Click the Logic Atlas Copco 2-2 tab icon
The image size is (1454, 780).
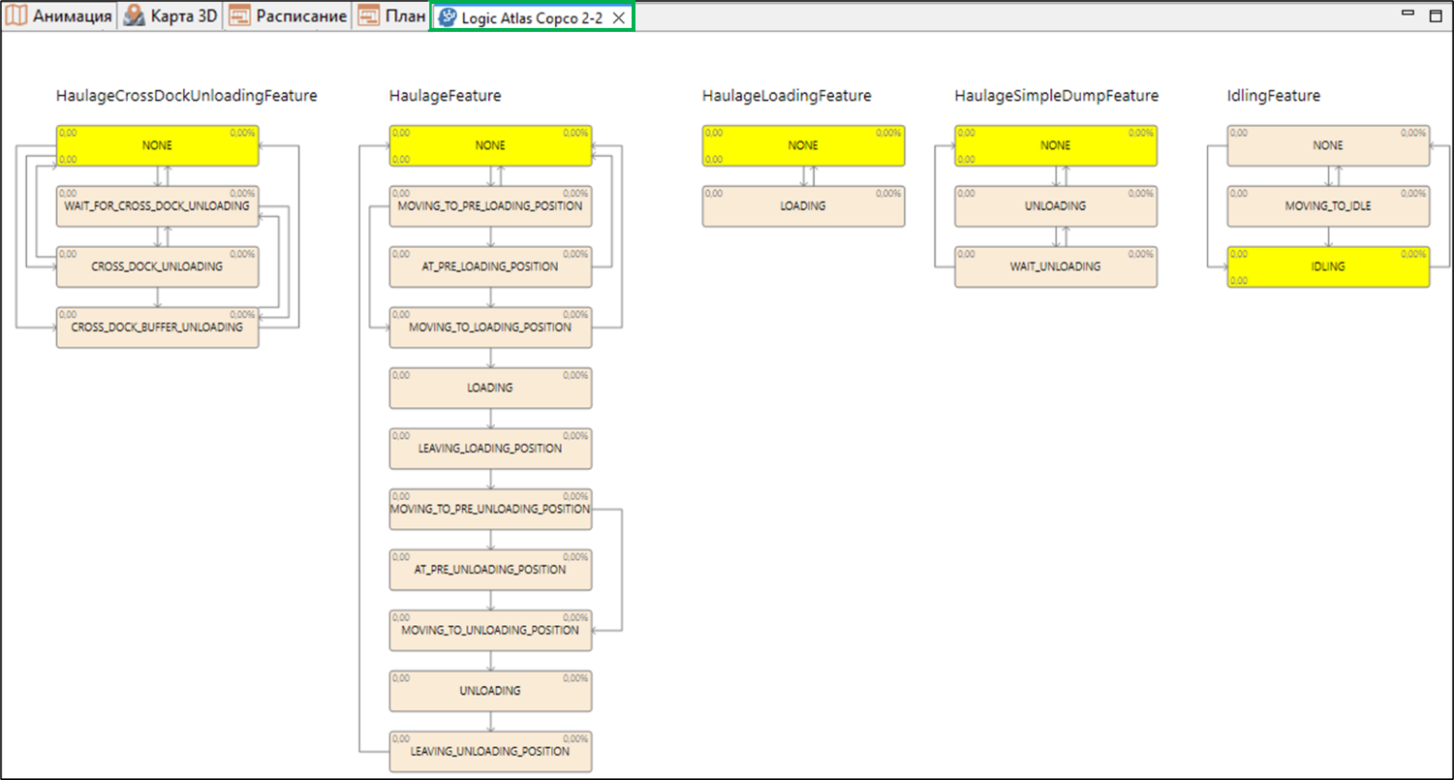(448, 17)
